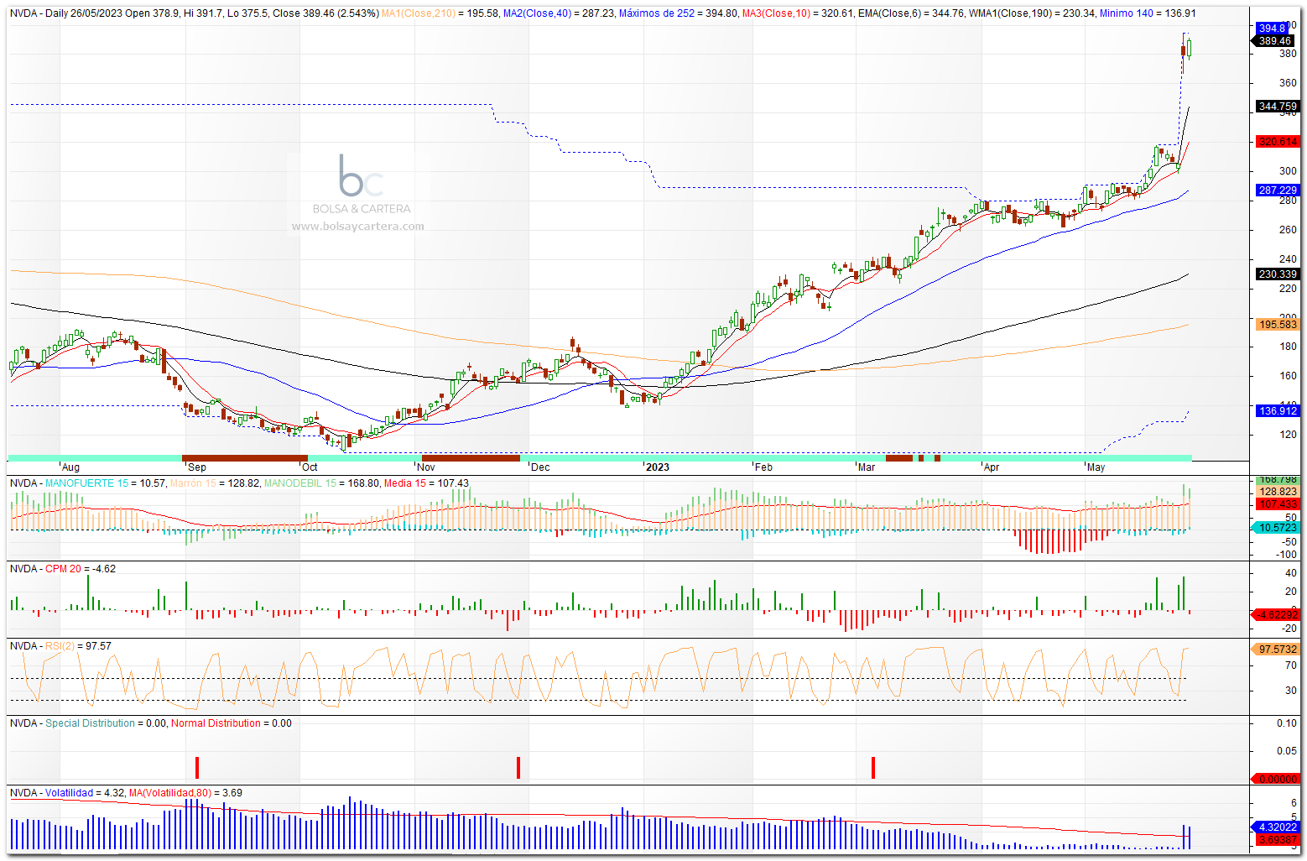Viewport: 1307px width, 861px height.
Task: Click the Dec label on time axis
Action: pos(540,467)
